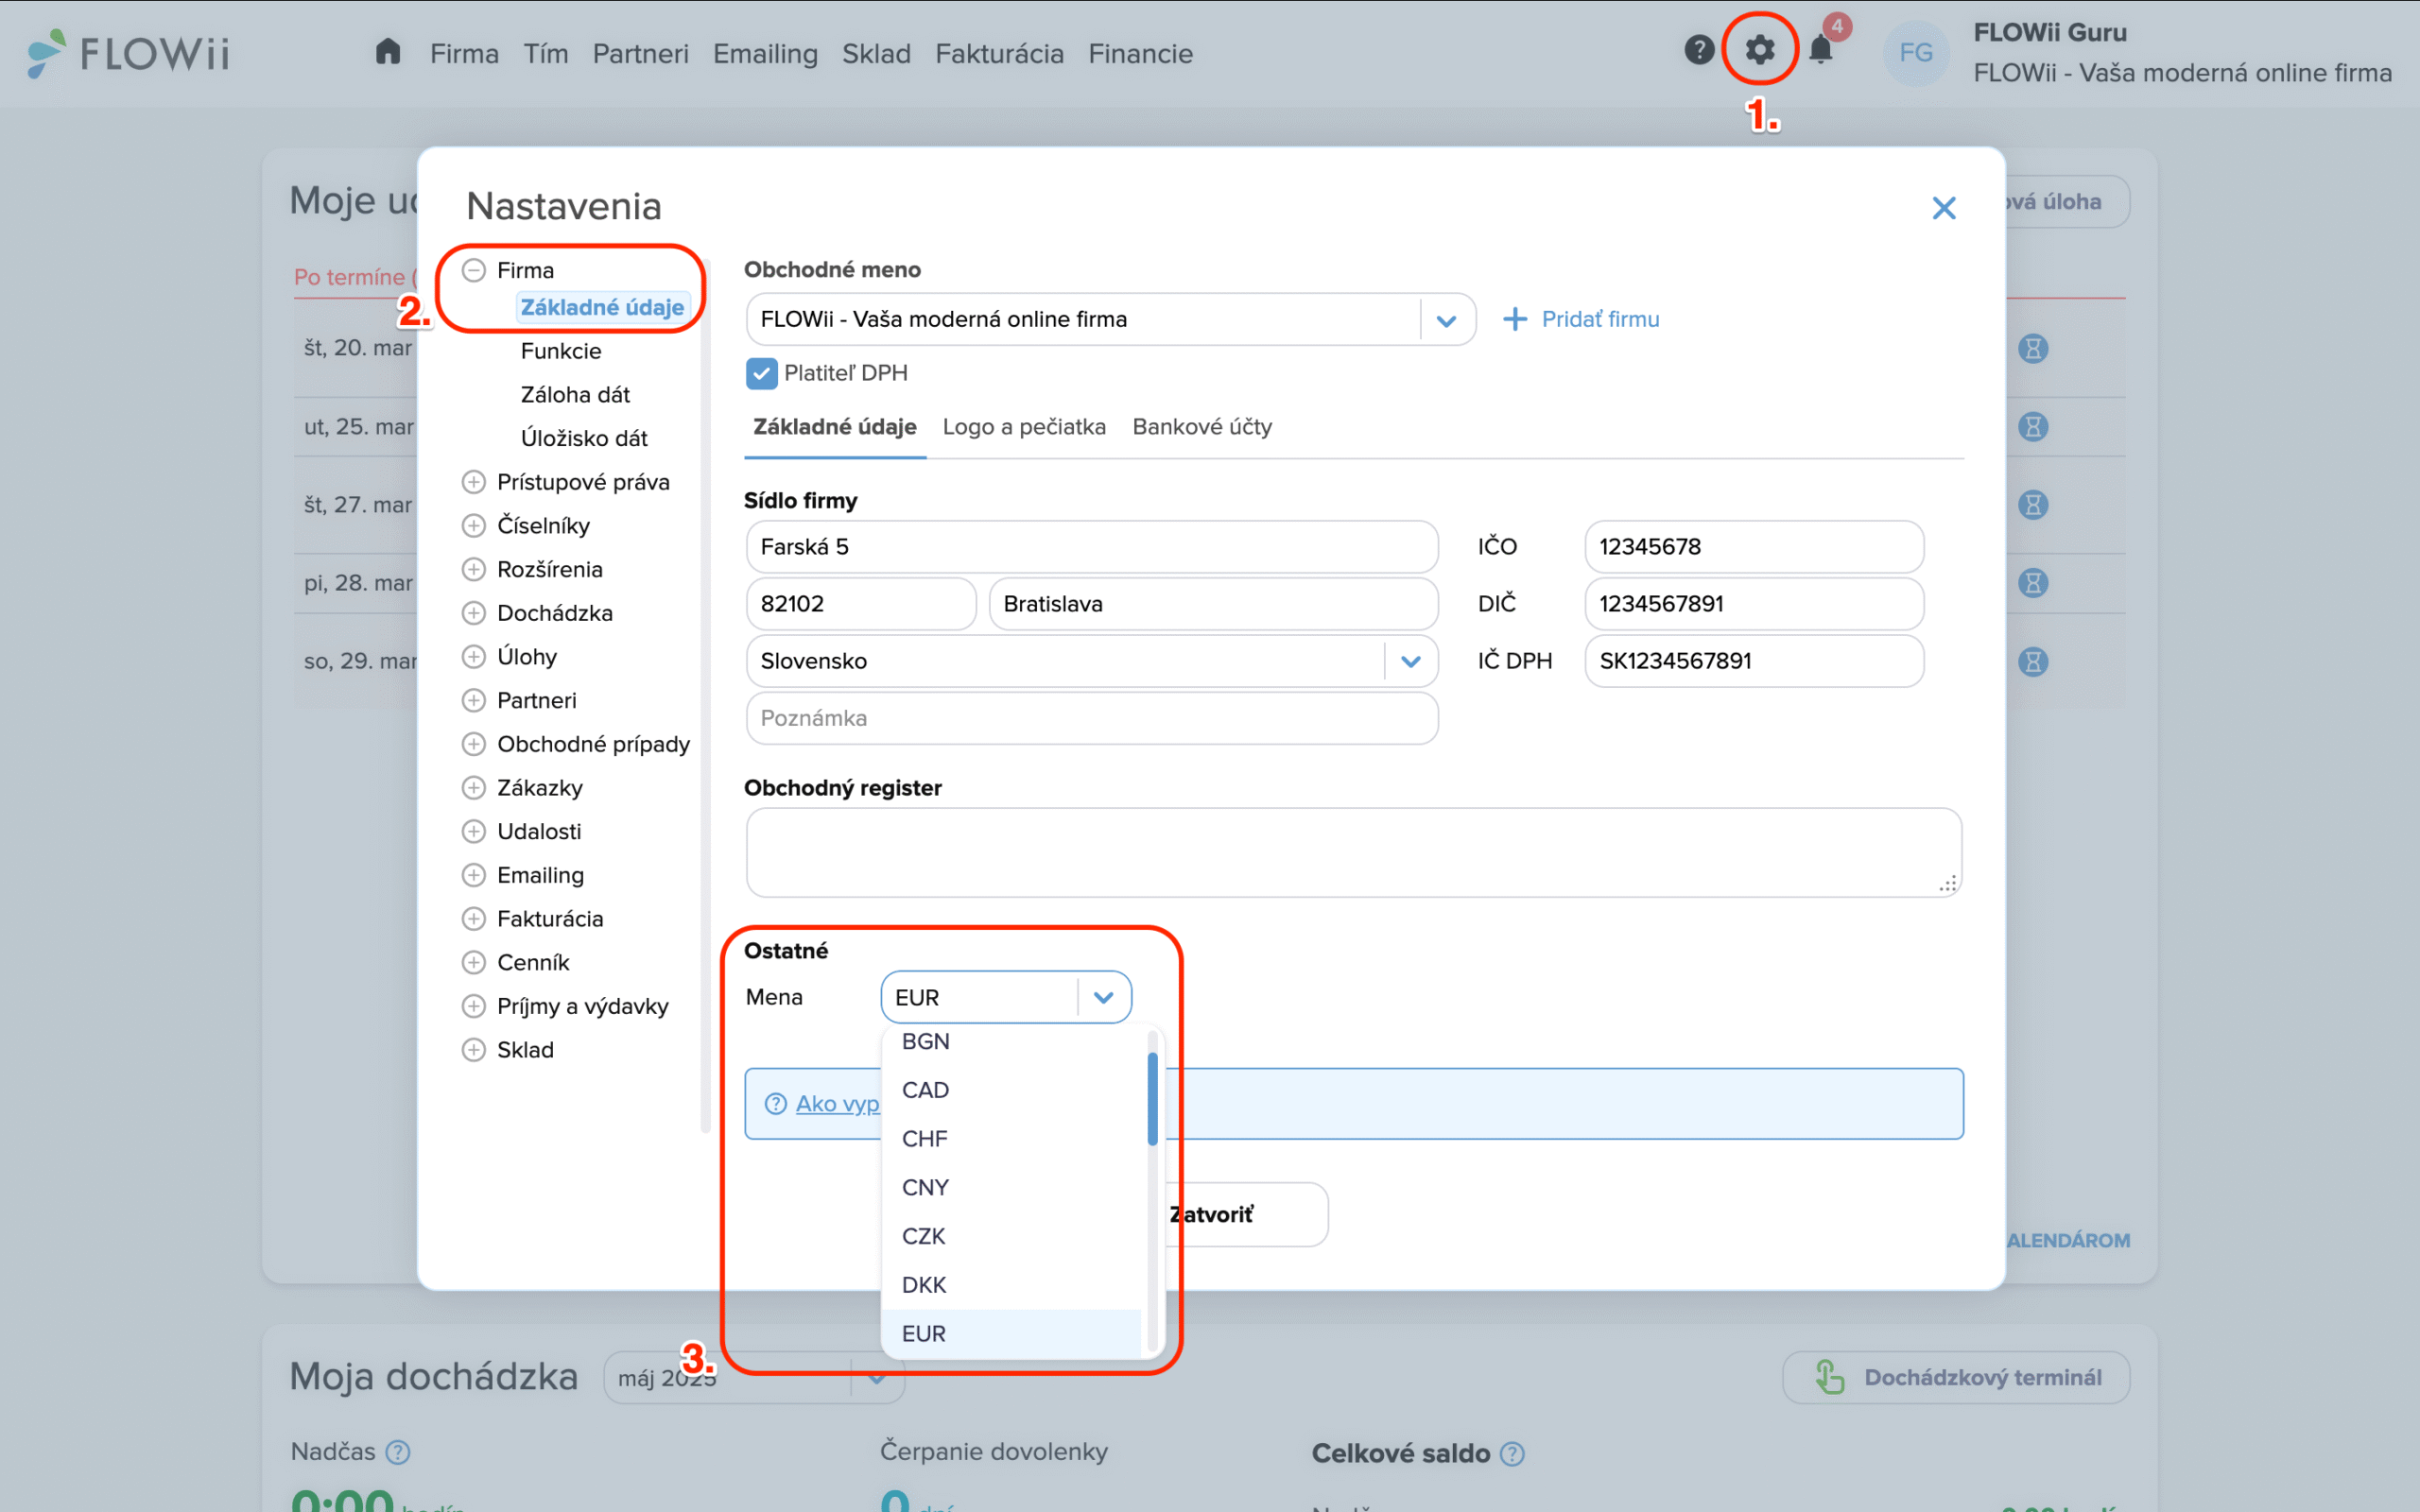This screenshot has height=1512, width=2420.
Task: Expand the Zákazky node
Action: (x=474, y=788)
